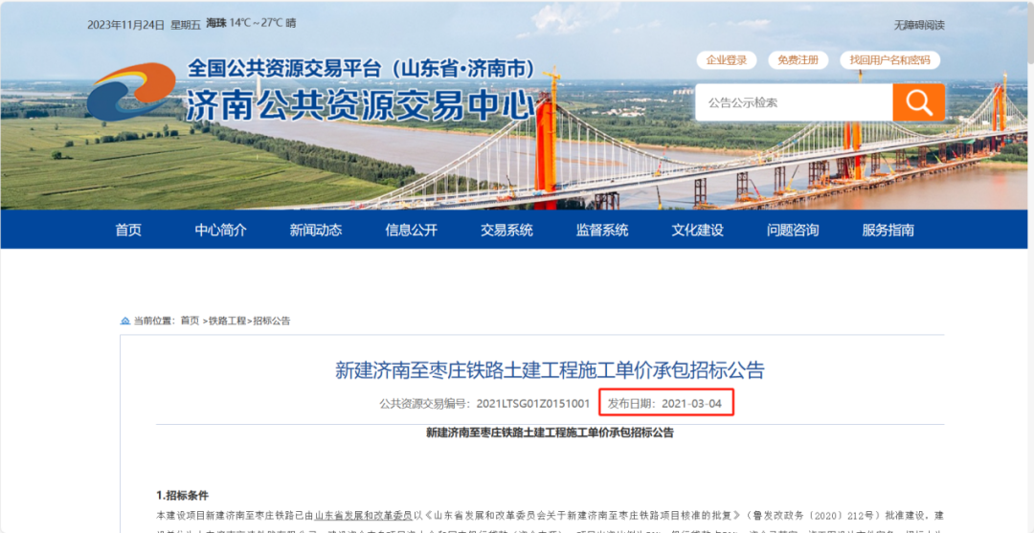Click 找回用户名和密码 button
The height and width of the screenshot is (533, 1034).
(889, 60)
